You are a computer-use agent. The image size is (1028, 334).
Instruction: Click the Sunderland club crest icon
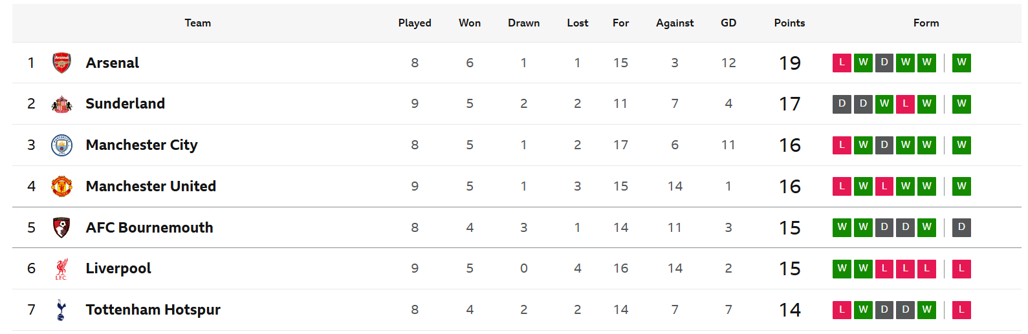[61, 104]
